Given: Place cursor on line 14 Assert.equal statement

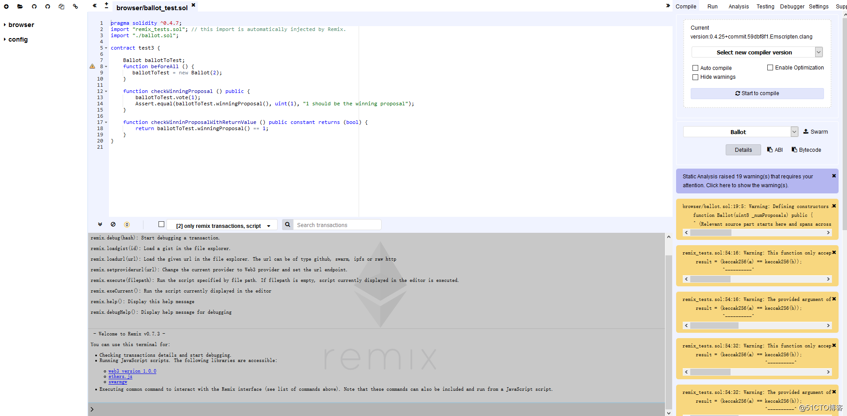Looking at the screenshot, I should click(x=275, y=104).
